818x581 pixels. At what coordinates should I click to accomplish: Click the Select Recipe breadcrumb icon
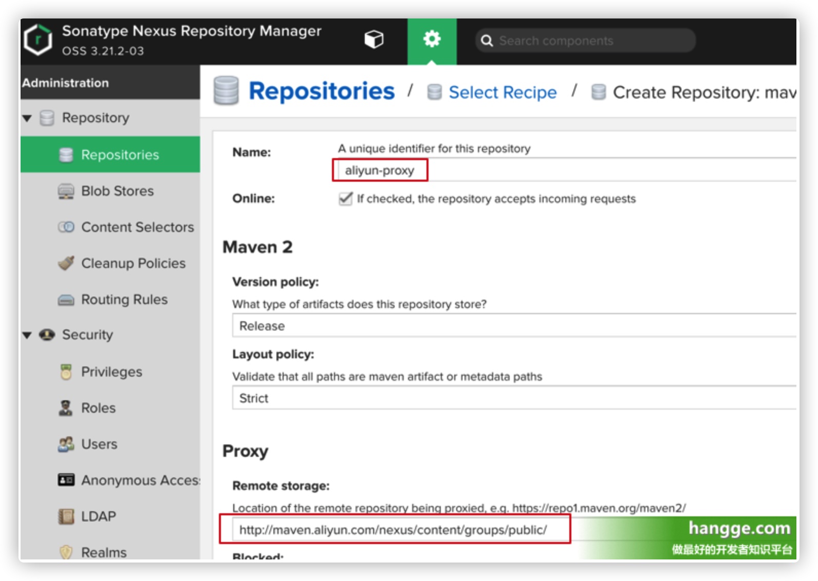[435, 92]
